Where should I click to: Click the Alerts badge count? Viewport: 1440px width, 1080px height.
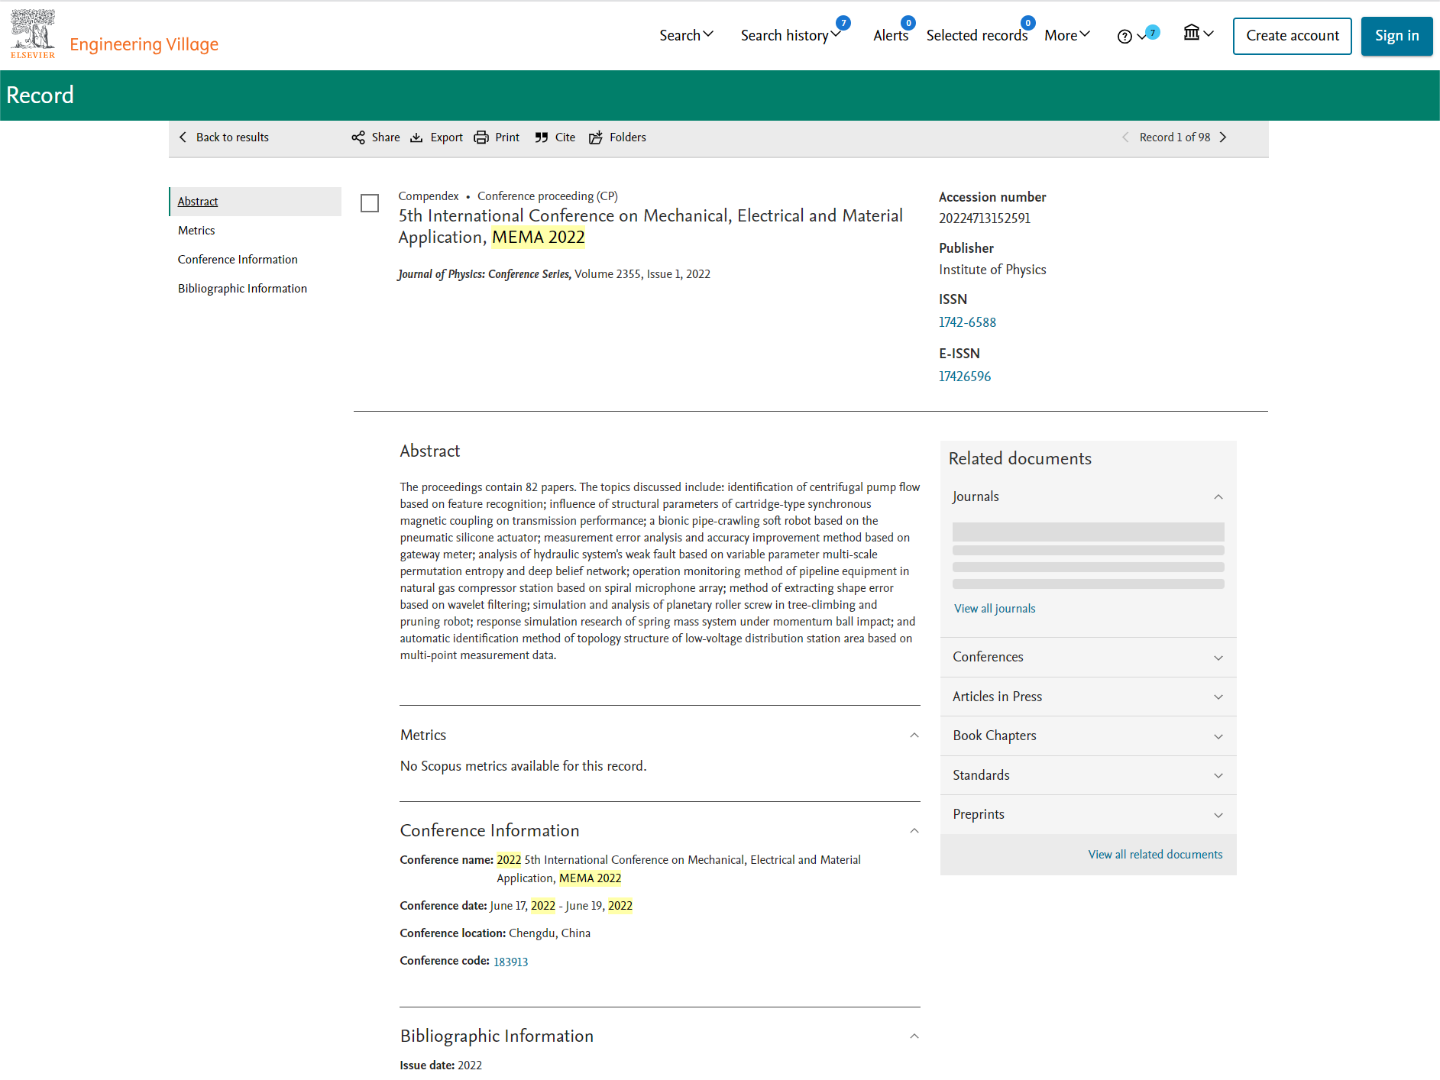tap(908, 23)
